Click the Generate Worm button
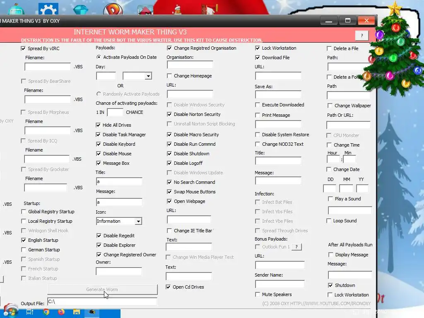The height and width of the screenshot is (318, 424). [102, 289]
